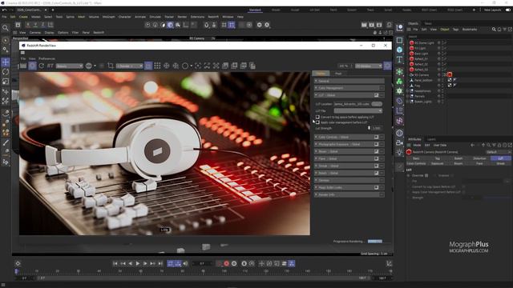
Task: Select the Distortion tab in camera attributes
Action: (479, 158)
